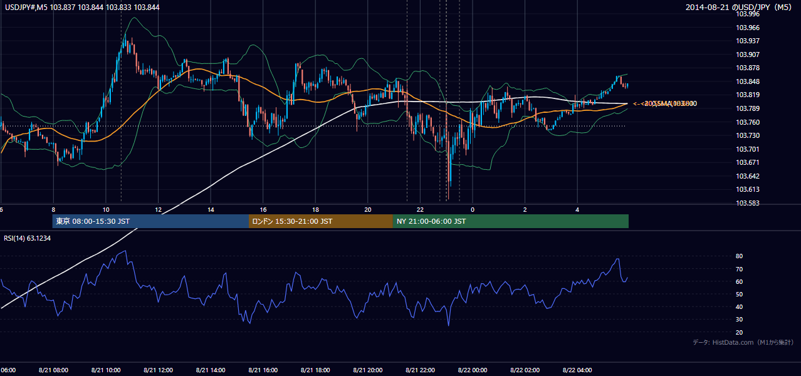Click the 8/22 02:00 time label

pyautogui.click(x=525, y=370)
